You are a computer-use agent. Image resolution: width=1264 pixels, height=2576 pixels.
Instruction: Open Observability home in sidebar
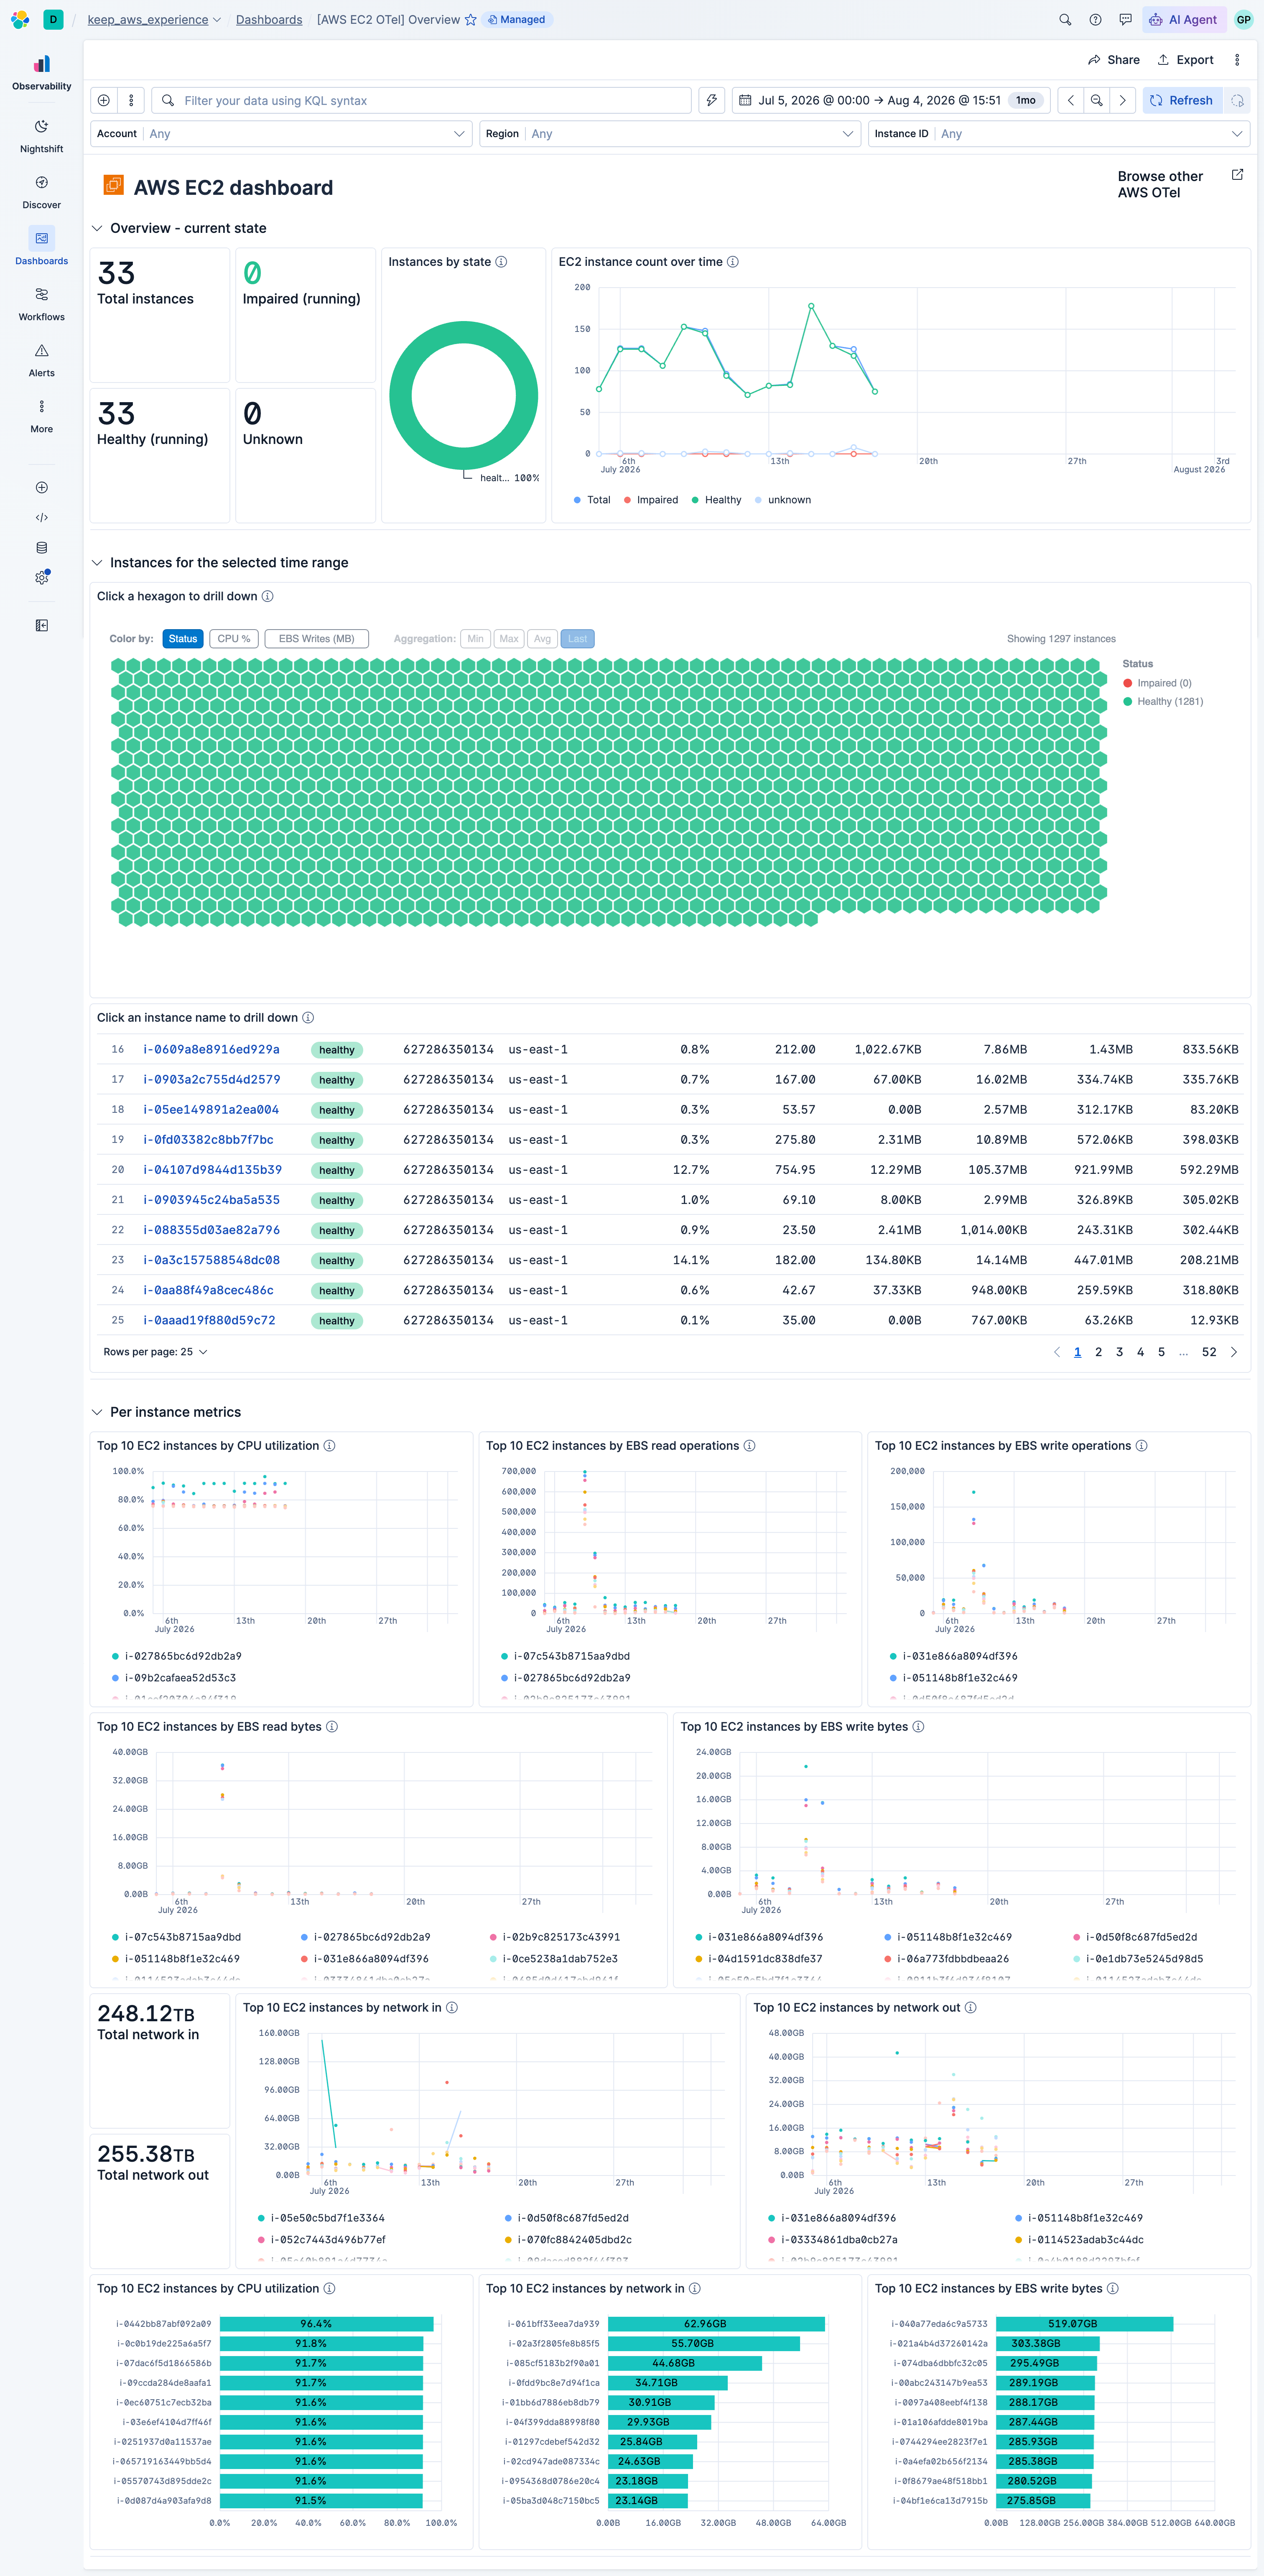(x=41, y=73)
